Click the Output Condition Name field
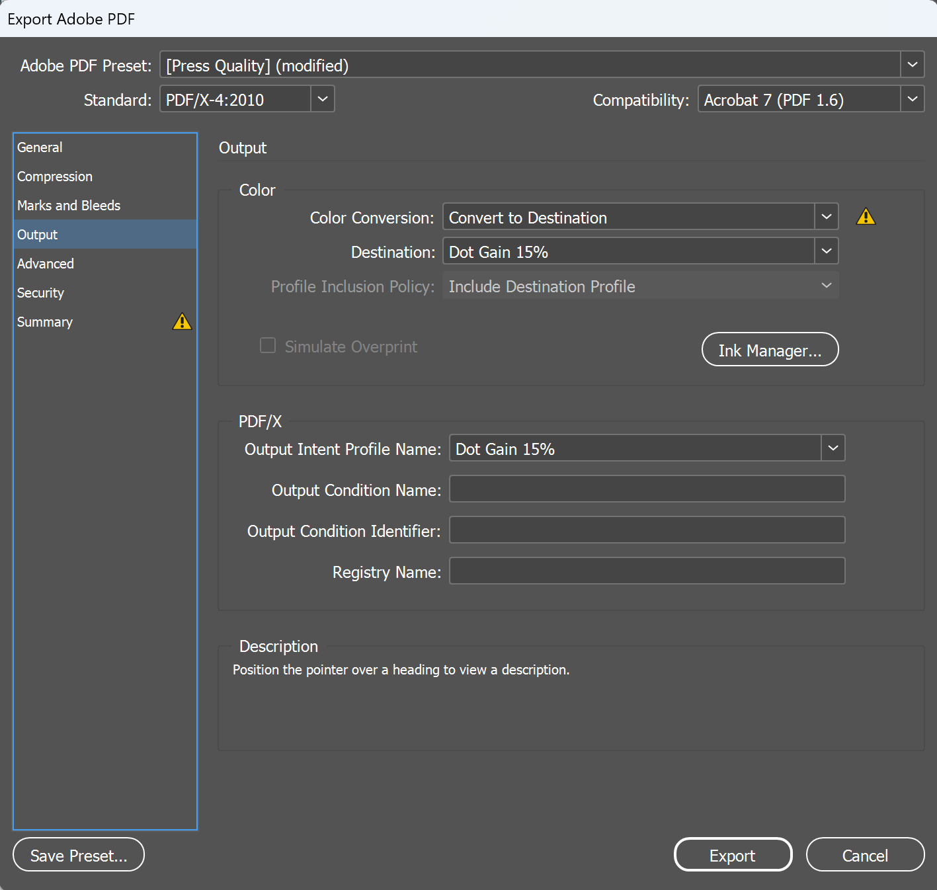The width and height of the screenshot is (937, 890). point(647,489)
